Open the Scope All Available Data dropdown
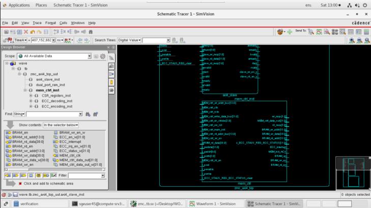 click(x=90, y=56)
